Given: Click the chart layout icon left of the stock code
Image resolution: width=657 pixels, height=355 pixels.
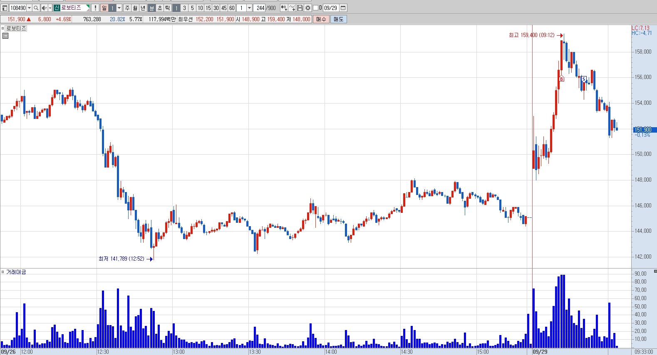Looking at the screenshot, I should pos(5,8).
